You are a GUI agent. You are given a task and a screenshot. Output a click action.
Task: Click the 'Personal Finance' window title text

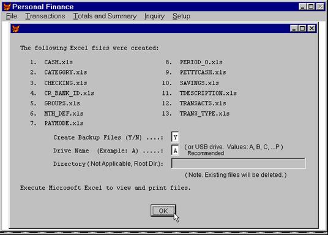click(43, 7)
